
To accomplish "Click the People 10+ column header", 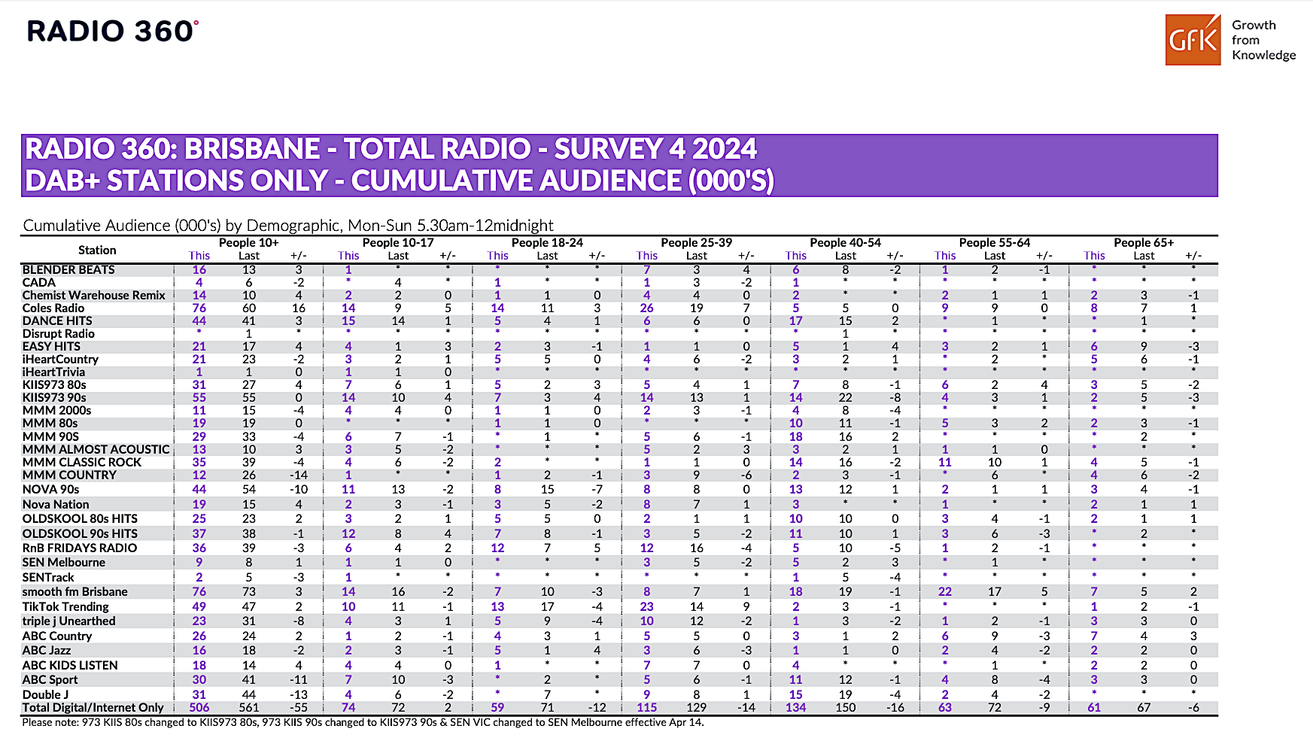I will (248, 242).
